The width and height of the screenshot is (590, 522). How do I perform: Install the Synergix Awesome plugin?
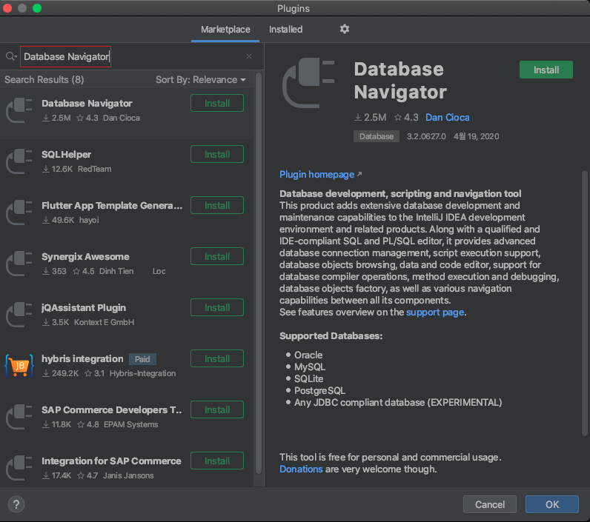click(x=217, y=256)
